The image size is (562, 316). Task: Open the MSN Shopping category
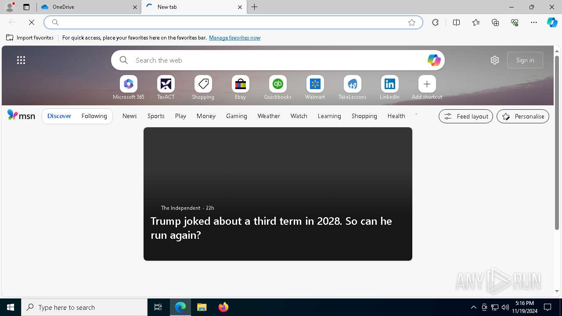tap(364, 116)
